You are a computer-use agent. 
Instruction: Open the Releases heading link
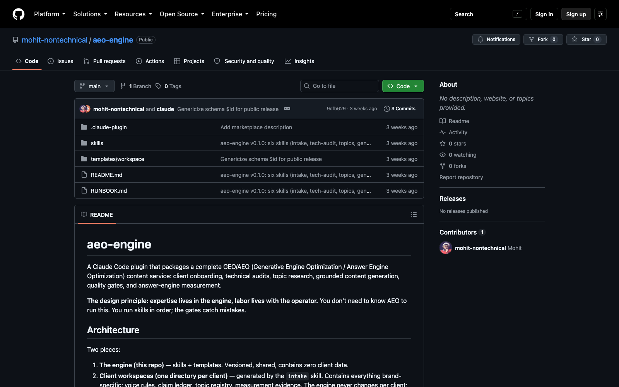[453, 199]
